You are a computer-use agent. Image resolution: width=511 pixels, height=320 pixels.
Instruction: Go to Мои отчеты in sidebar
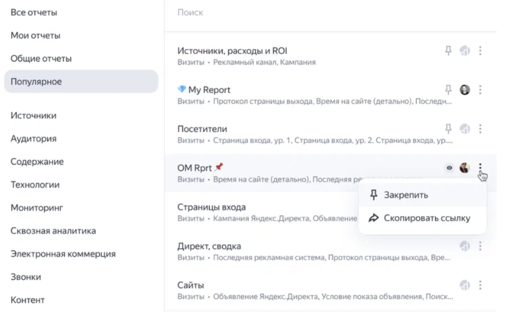35,35
